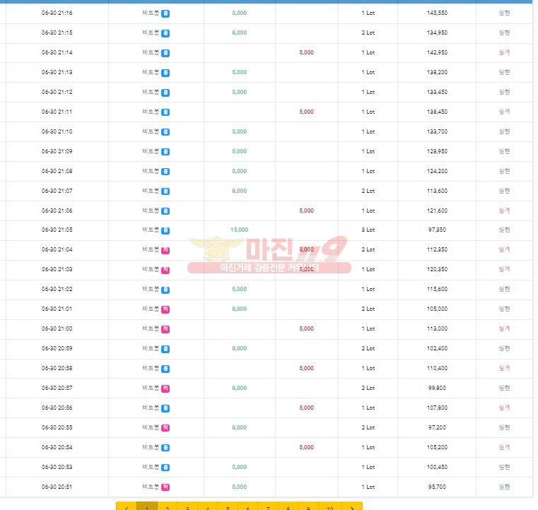538x510 pixels.
Task: Click the 2 Lot cell in 21:15 row
Action: tap(368, 33)
